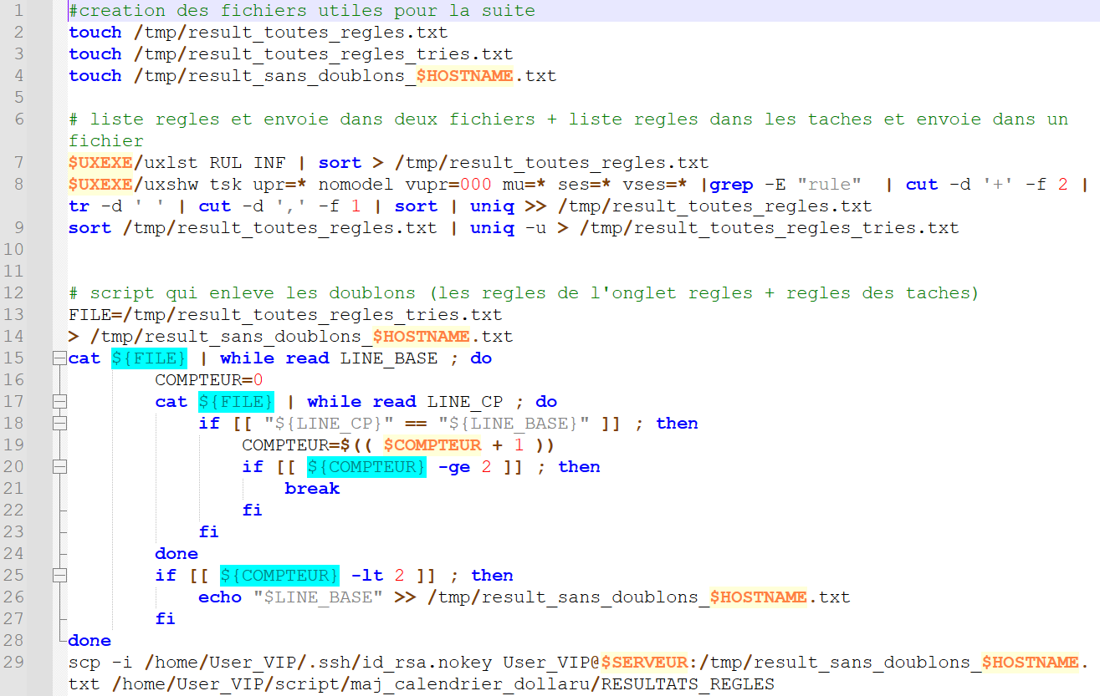Screen dimensions: 1100x696
Task: Click 'FILE=/tmp/result_toutes_regles_tries.txt' assignment
Action: [285, 315]
